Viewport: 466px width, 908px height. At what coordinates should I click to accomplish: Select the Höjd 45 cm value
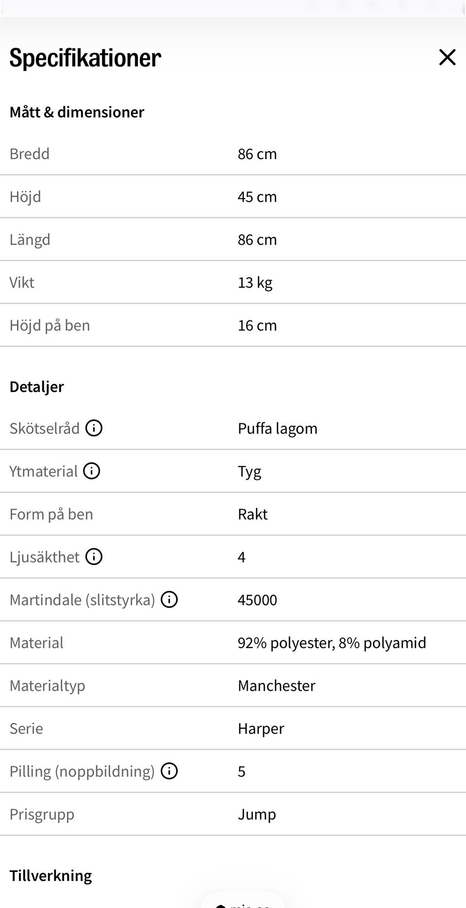point(257,197)
